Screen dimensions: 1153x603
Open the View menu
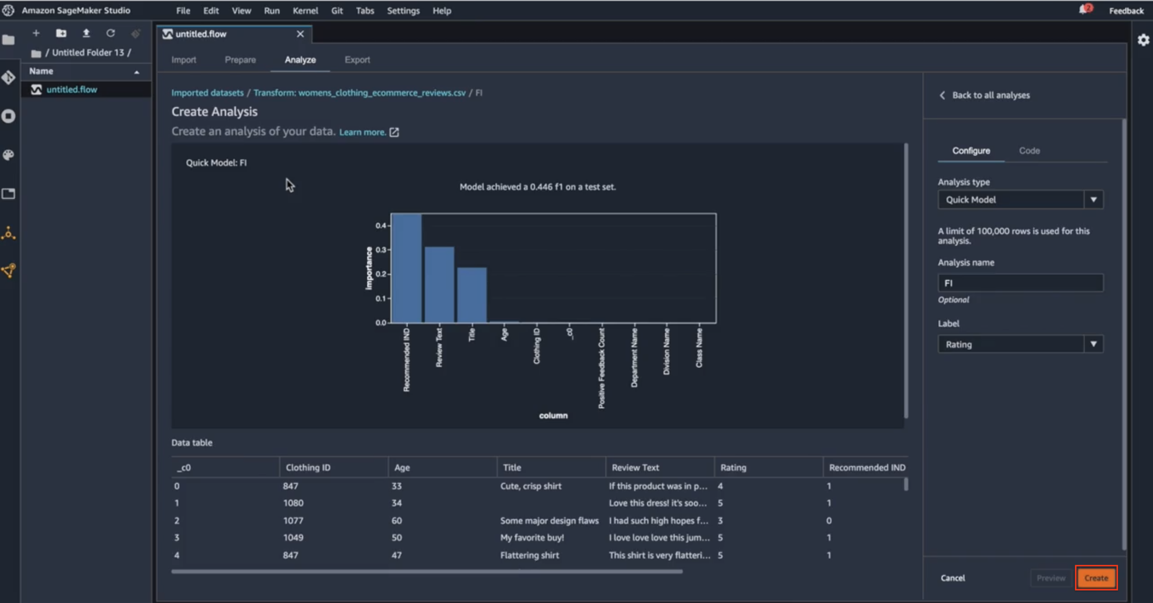point(241,11)
